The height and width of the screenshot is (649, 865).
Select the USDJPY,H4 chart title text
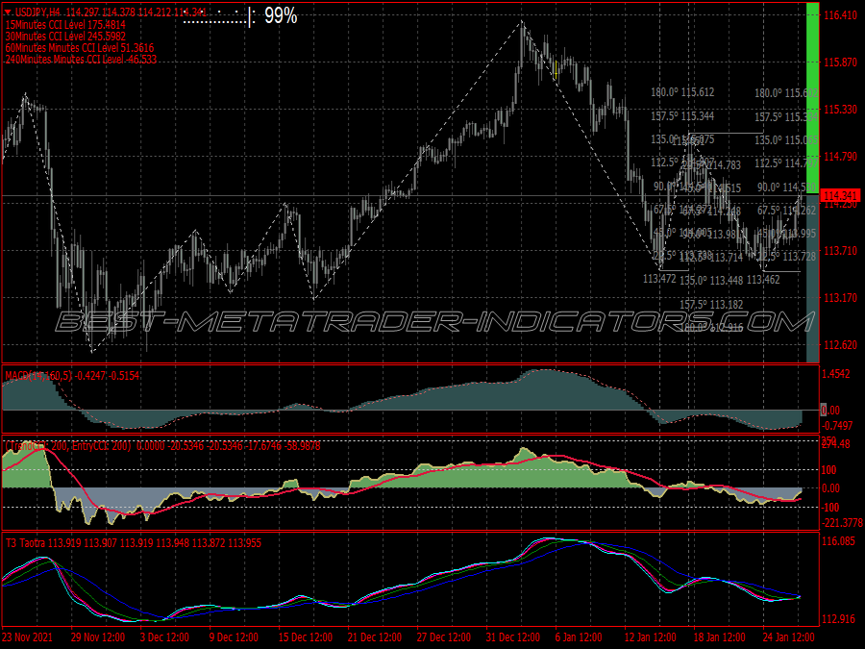(x=37, y=12)
